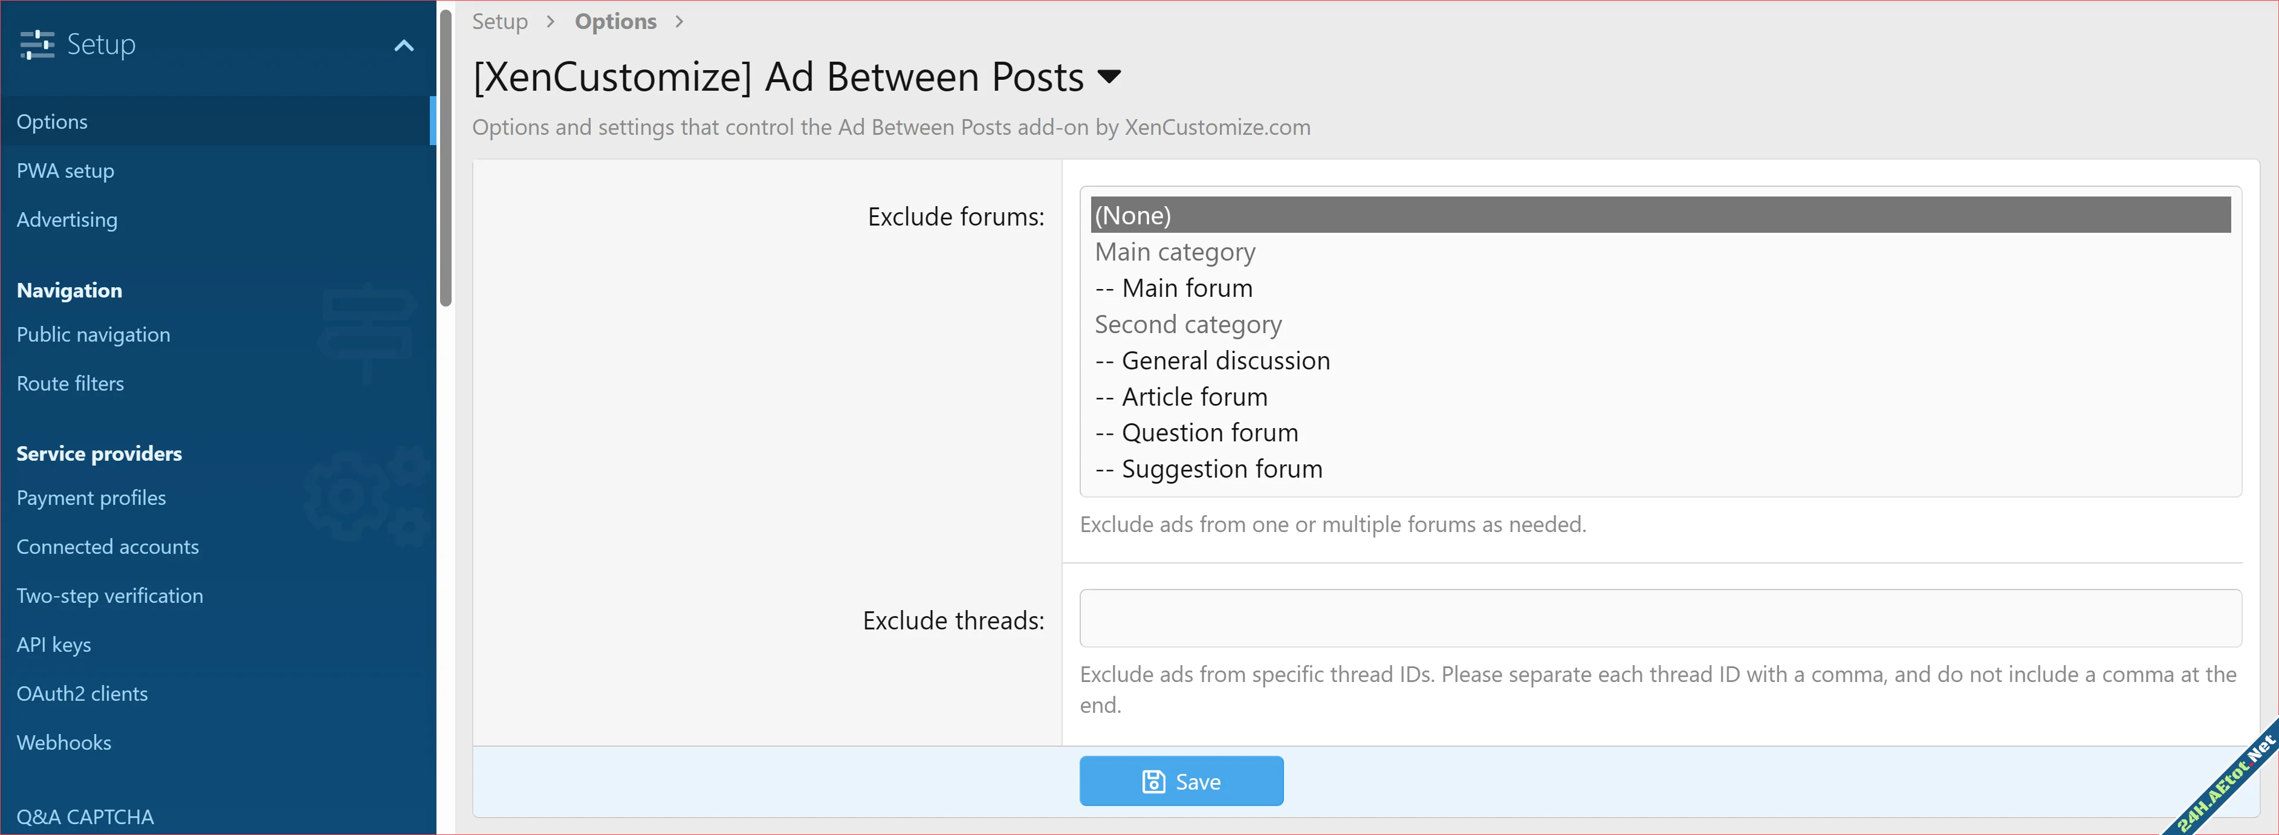Viewport: 2279px width, 835px height.
Task: Expand the breadcrumb arrow after Options
Action: coord(679,21)
